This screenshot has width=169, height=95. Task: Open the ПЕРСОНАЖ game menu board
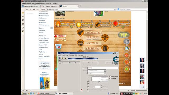click(x=92, y=48)
